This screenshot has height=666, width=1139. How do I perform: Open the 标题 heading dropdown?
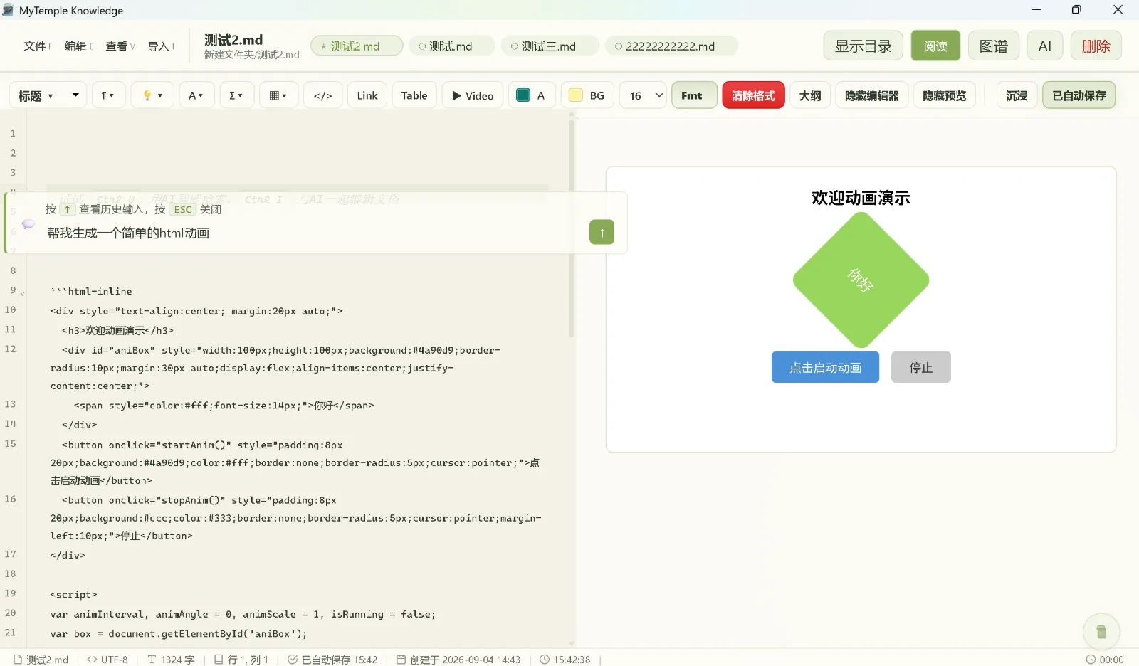tap(48, 95)
